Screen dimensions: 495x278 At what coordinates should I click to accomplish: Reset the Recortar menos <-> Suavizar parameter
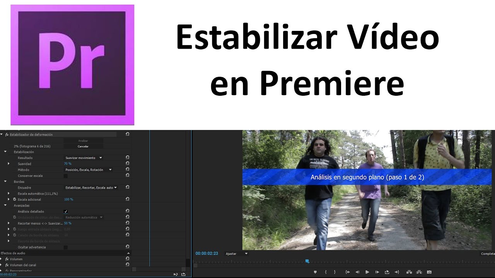coord(127,223)
